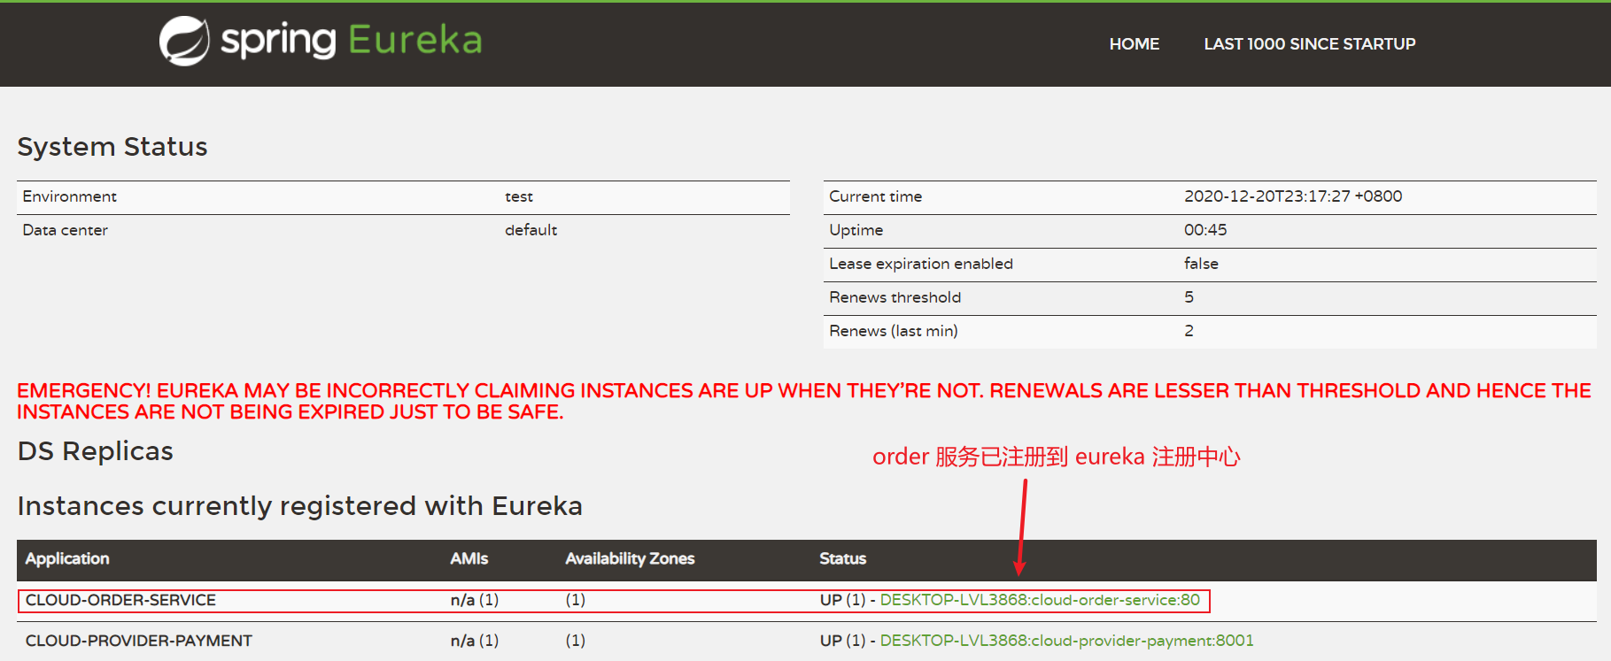
Task: Select the Renews (last min) label
Action: (x=894, y=331)
